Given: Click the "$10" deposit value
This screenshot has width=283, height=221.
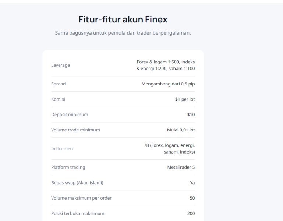Looking at the screenshot, I should 191,115.
